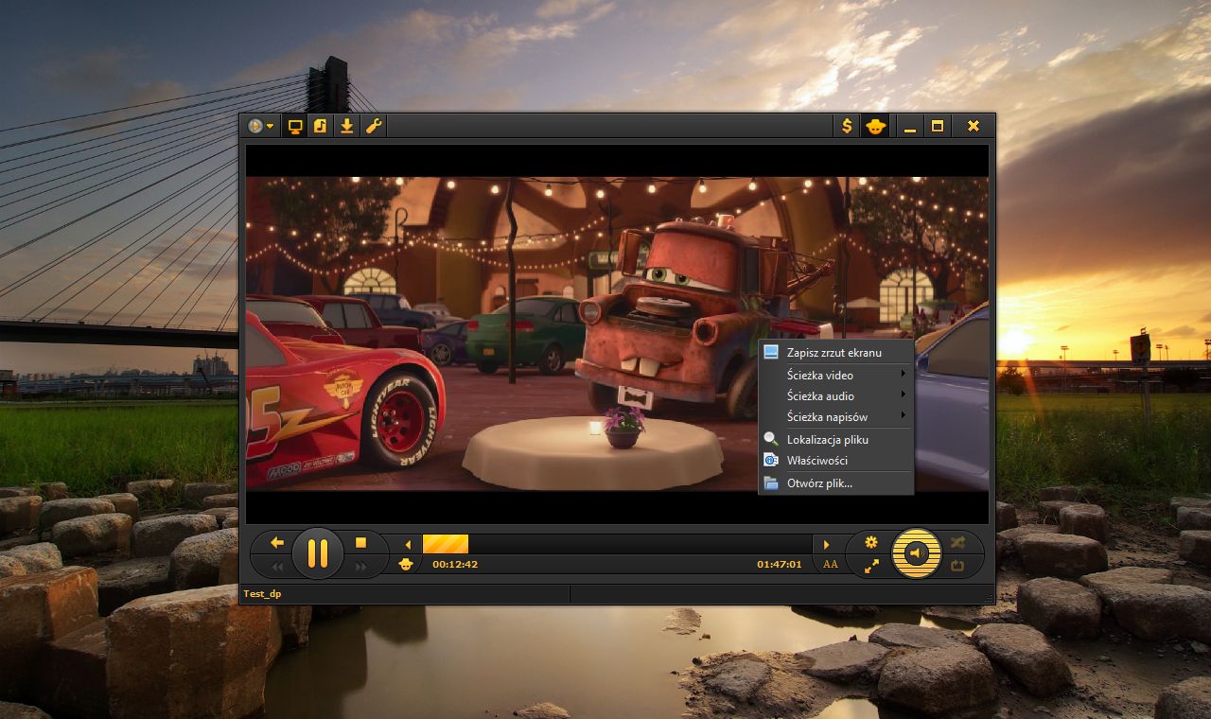Viewport: 1211px width, 719px height.
Task: Select 'Lokalizacja pliku' menu entry
Action: [x=836, y=439]
